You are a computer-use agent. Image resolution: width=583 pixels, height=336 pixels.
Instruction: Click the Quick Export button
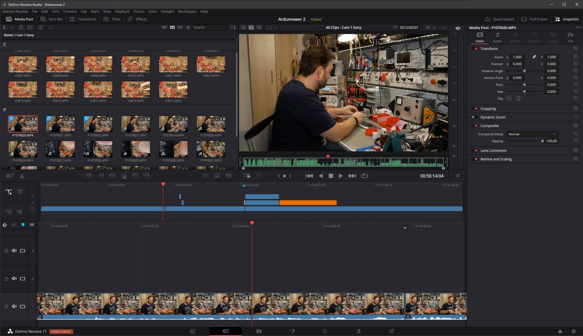[499, 19]
